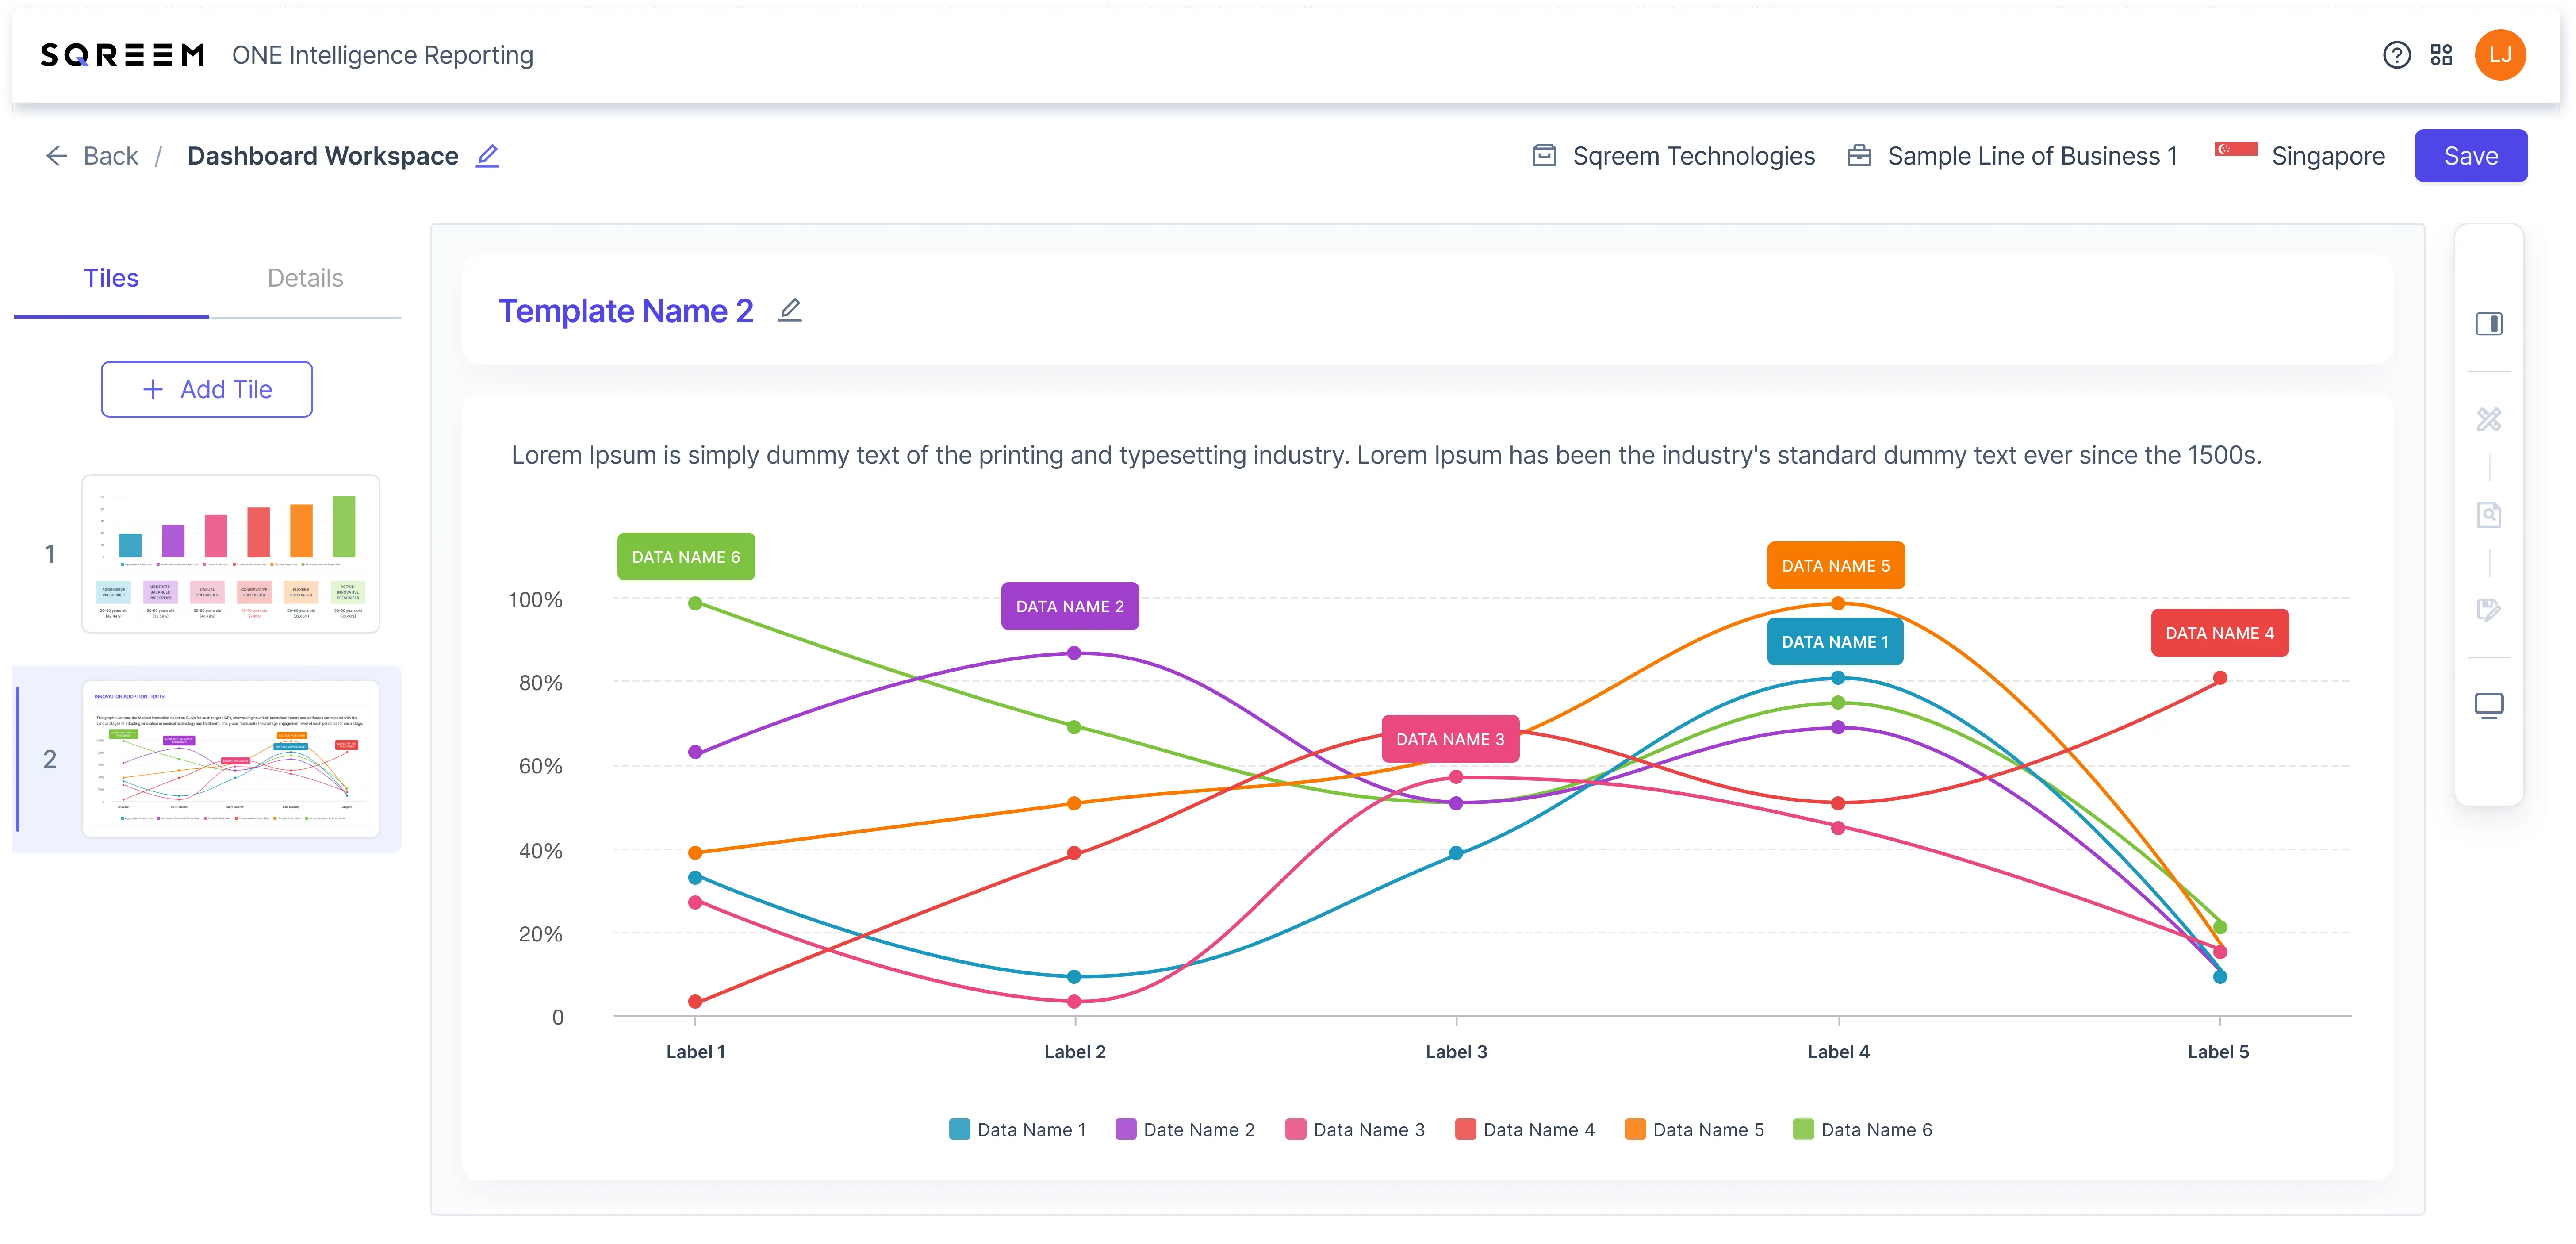Open the help question mark icon
The image size is (2576, 1244).
point(2396,55)
